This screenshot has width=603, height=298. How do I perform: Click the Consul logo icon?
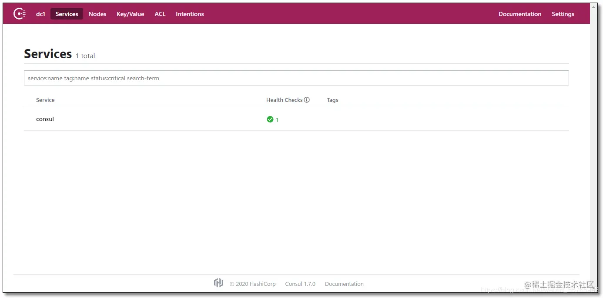point(20,14)
